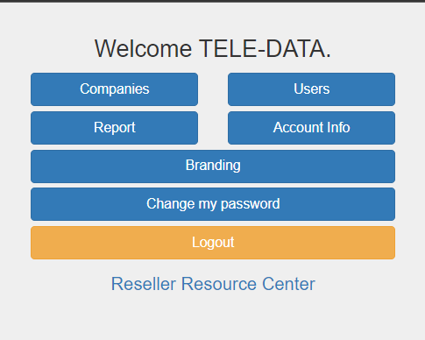View Account Info
Viewport: 425px width, 340px height.
(311, 128)
